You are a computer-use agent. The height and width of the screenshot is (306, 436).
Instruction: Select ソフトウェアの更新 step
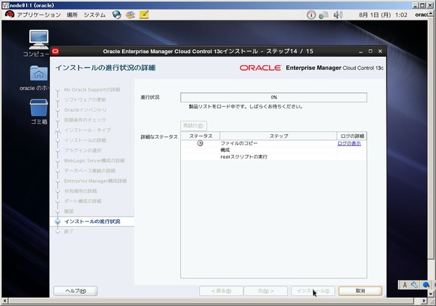[85, 100]
